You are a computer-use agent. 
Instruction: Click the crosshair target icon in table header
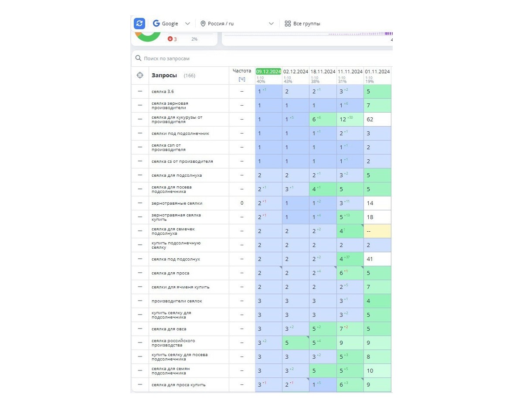[140, 75]
